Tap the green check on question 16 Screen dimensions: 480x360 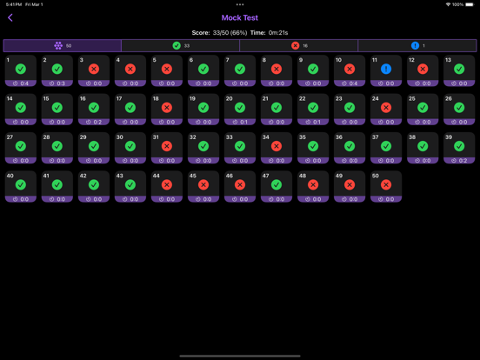[x=94, y=108]
